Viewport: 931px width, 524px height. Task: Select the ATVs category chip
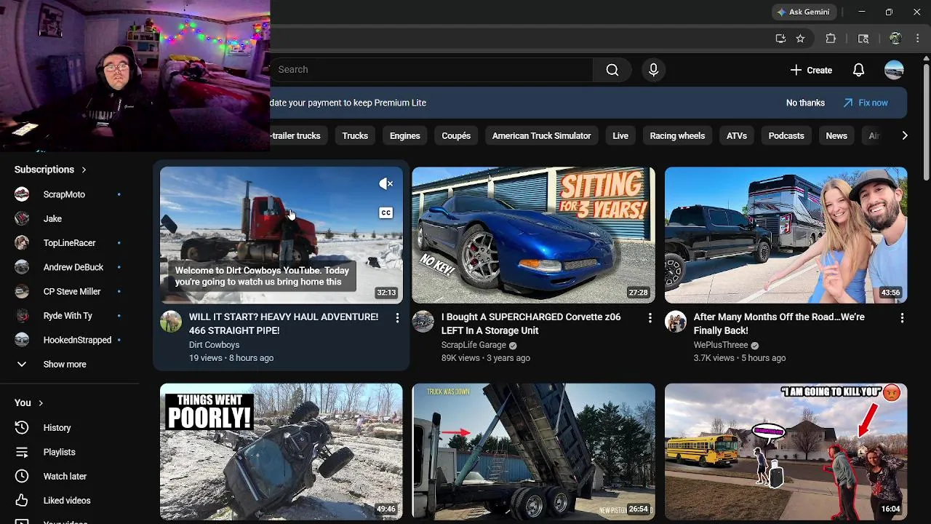[x=737, y=135]
